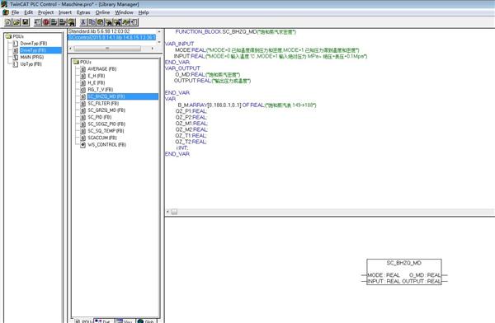Click the last toolbar icon on the right
This screenshot has height=323, width=495.
pos(134,22)
